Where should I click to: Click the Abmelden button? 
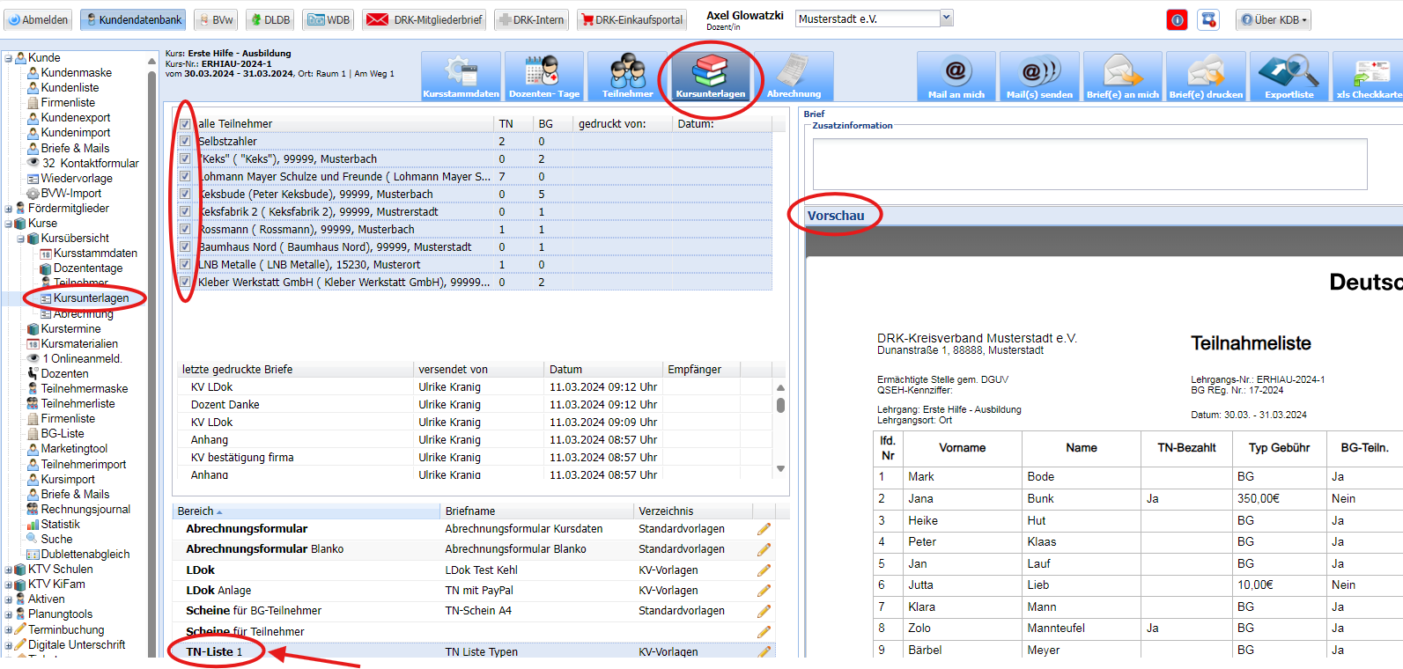pos(38,19)
